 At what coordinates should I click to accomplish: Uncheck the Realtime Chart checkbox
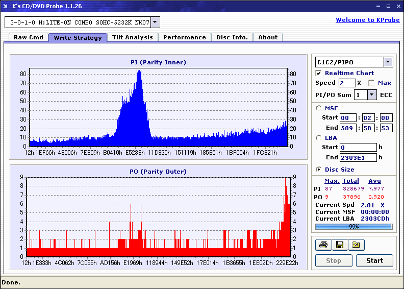click(x=319, y=73)
